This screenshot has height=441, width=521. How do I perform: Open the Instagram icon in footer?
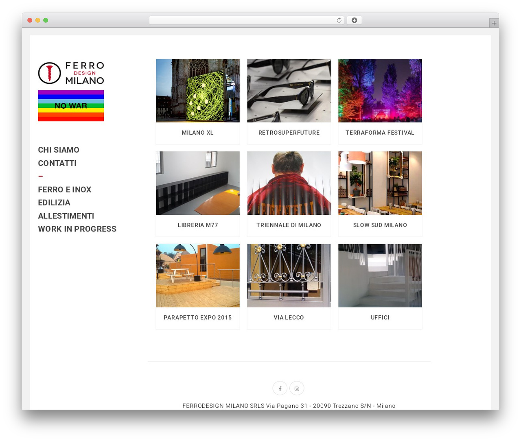pyautogui.click(x=297, y=389)
